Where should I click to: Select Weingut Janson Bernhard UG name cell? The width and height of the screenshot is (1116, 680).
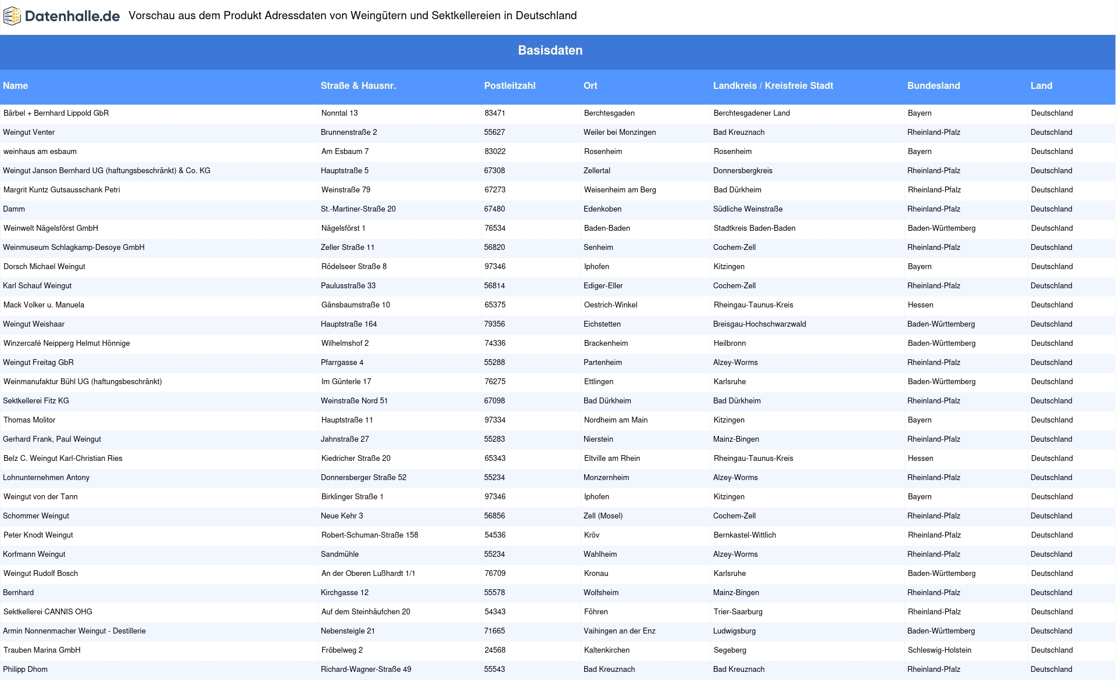107,171
